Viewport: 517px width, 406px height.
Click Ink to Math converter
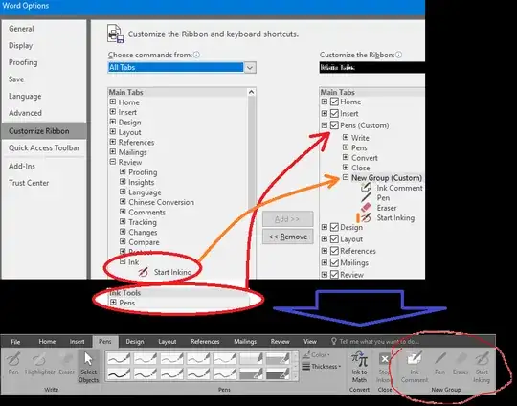point(359,367)
